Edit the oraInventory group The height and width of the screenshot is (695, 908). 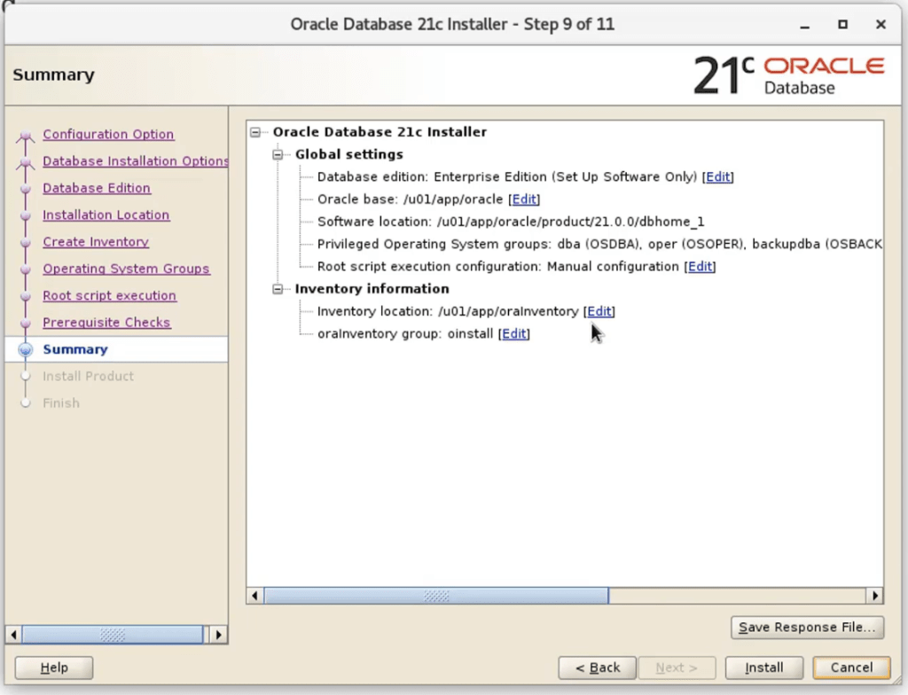pos(513,334)
